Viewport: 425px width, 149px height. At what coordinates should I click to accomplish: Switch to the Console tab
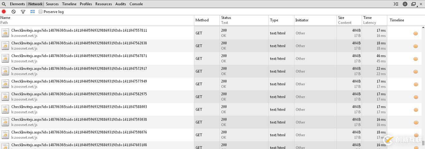pyautogui.click(x=136, y=4)
